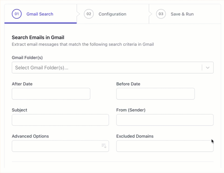Click the 01 step number circle
This screenshot has height=173, width=224.
pyautogui.click(x=17, y=14)
